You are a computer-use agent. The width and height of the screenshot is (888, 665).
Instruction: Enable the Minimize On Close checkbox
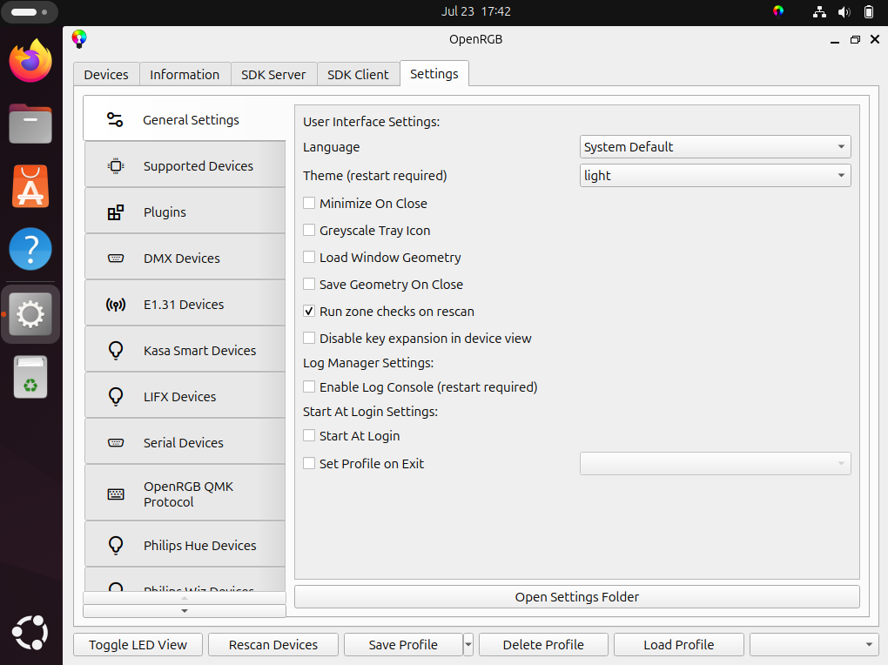click(309, 204)
